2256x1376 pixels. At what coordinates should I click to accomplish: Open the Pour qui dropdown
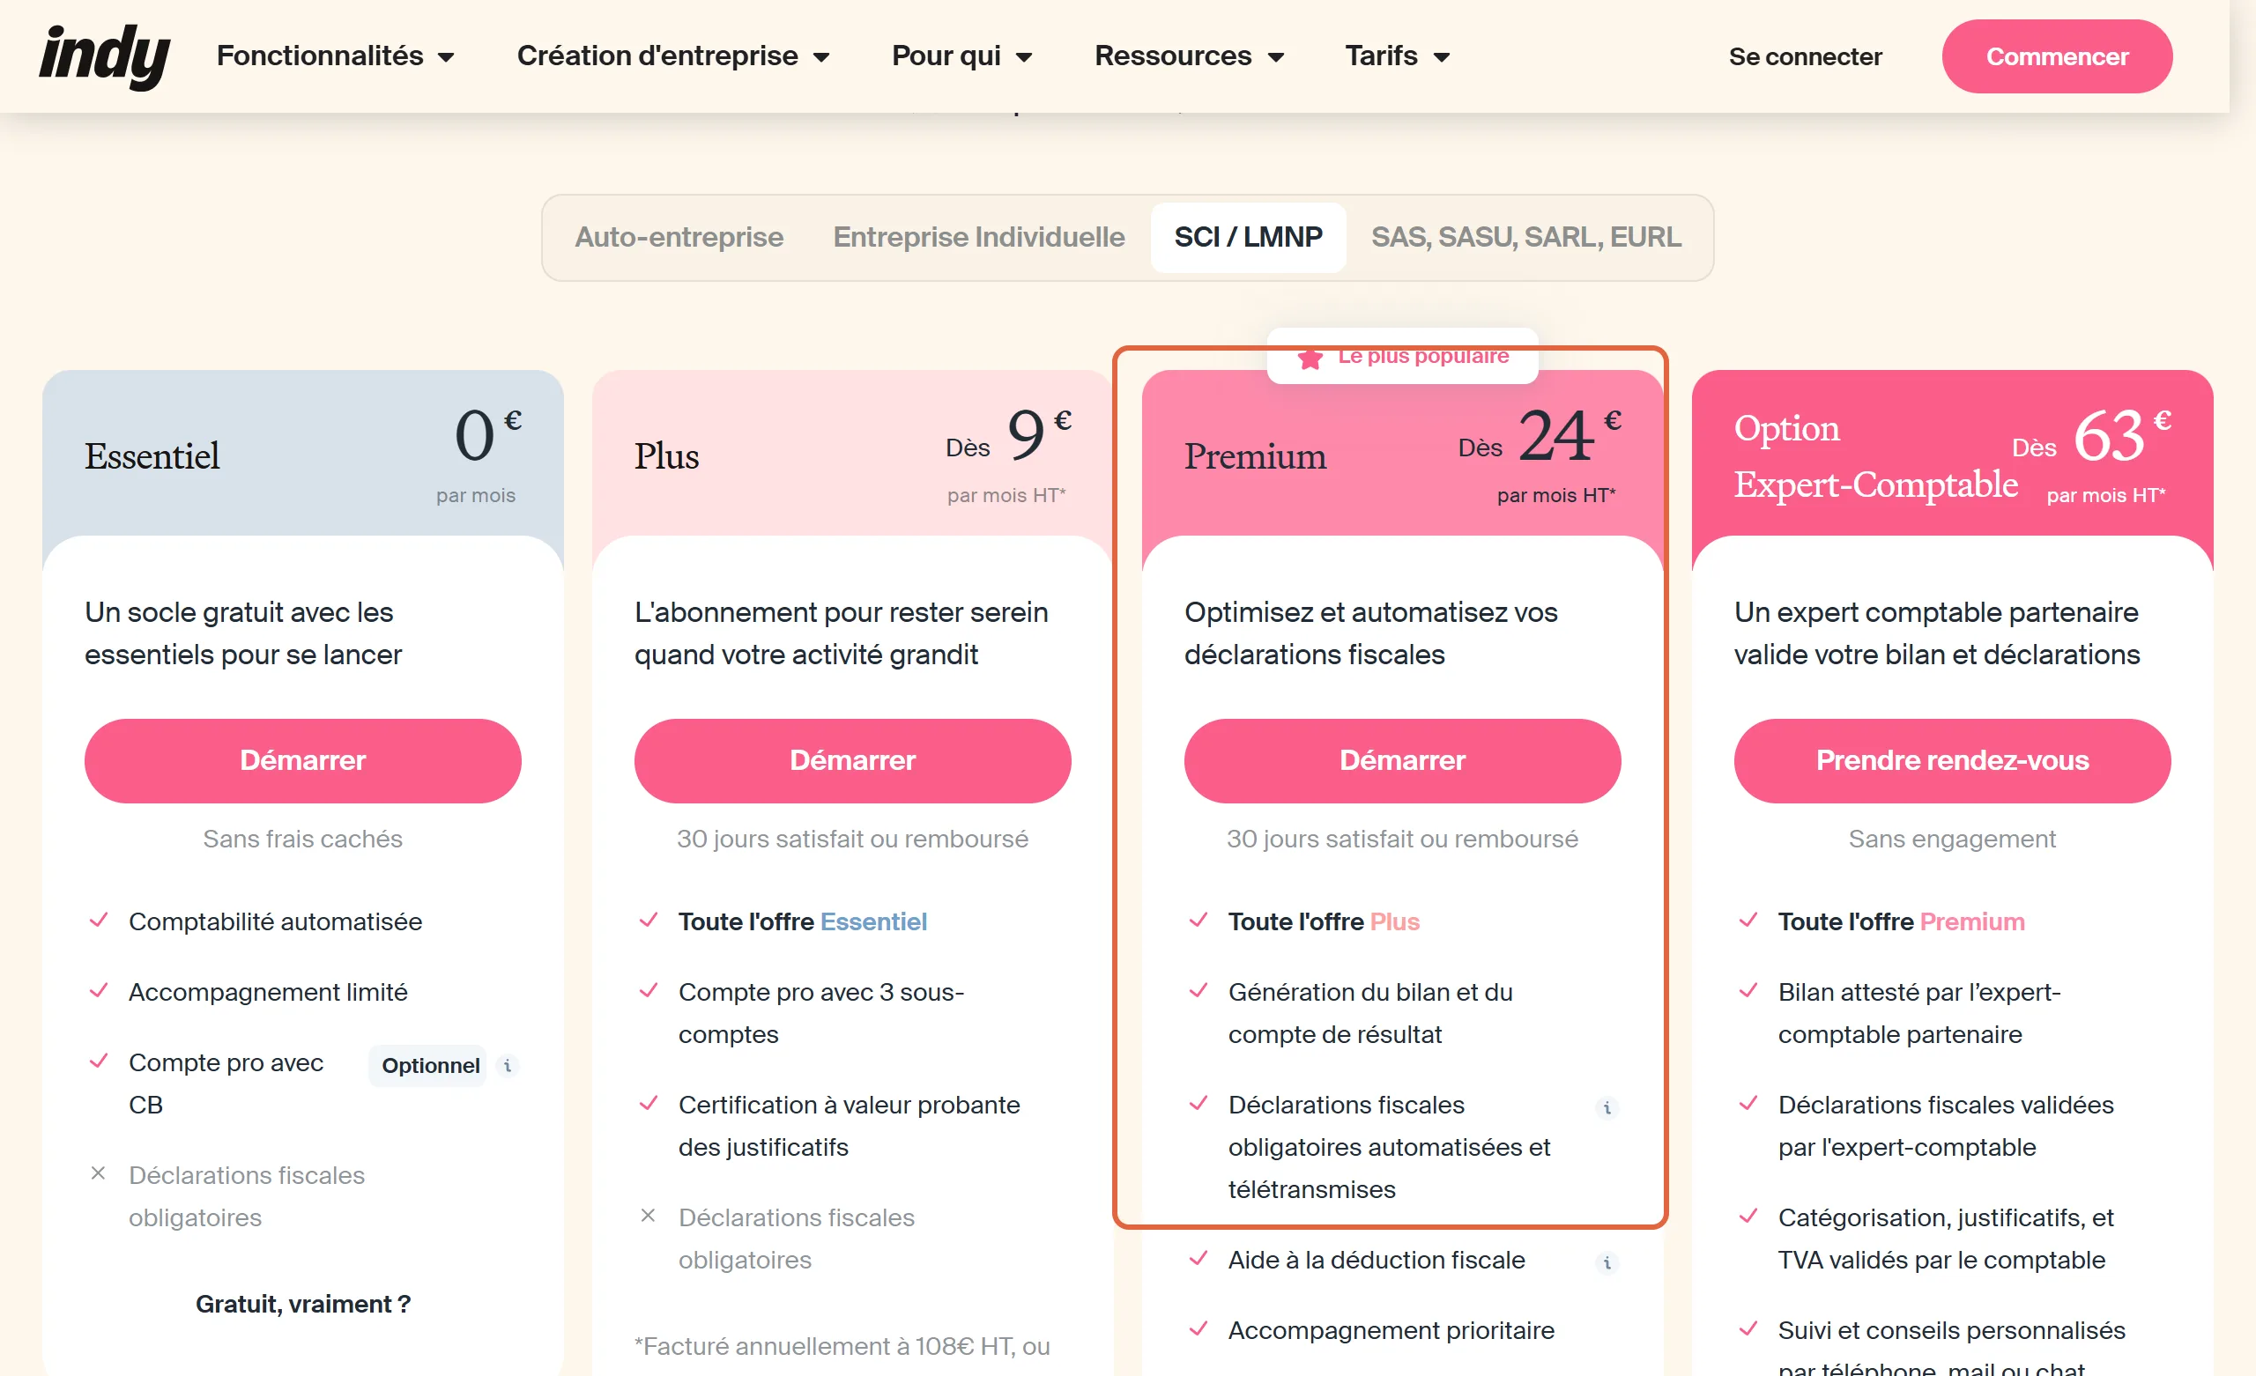[961, 55]
